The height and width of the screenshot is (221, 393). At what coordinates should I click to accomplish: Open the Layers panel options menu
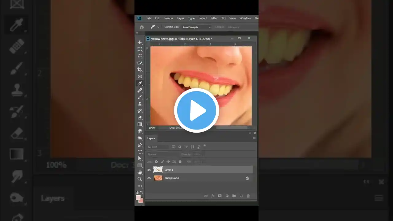(x=254, y=138)
